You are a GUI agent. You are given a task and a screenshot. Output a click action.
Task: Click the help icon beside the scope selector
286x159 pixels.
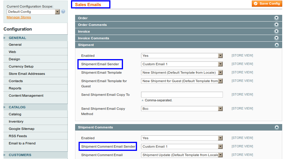[63, 11]
